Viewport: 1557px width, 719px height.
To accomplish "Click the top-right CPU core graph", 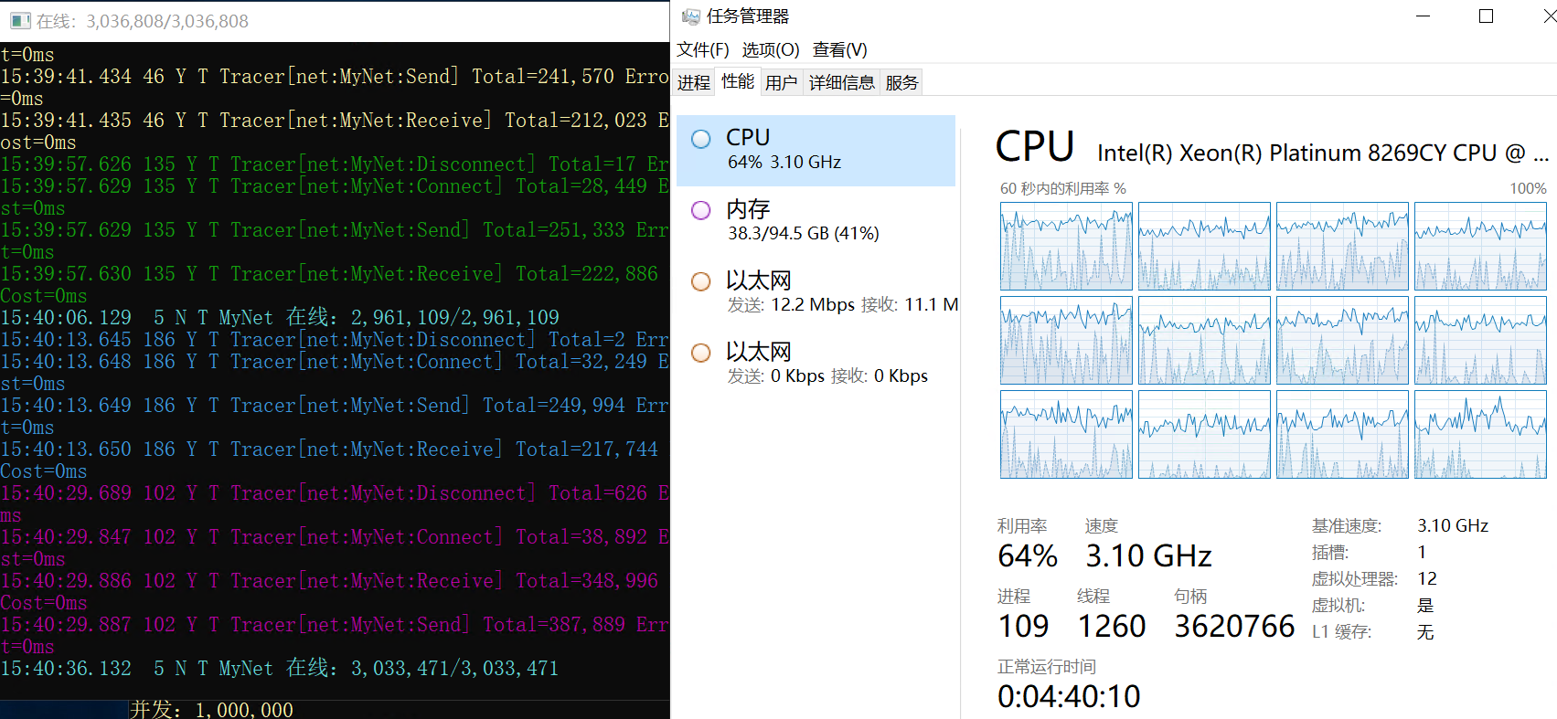I will 1480,247.
